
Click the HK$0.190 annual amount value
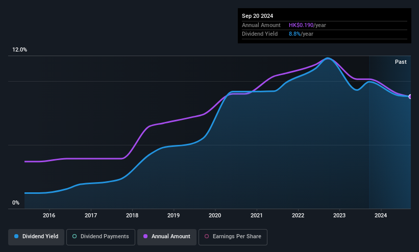pos(301,25)
